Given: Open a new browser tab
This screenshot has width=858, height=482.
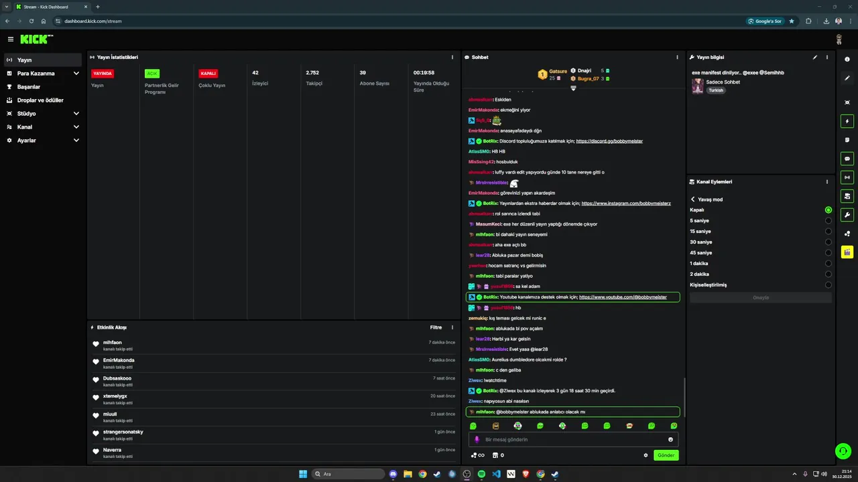Looking at the screenshot, I should point(98,7).
